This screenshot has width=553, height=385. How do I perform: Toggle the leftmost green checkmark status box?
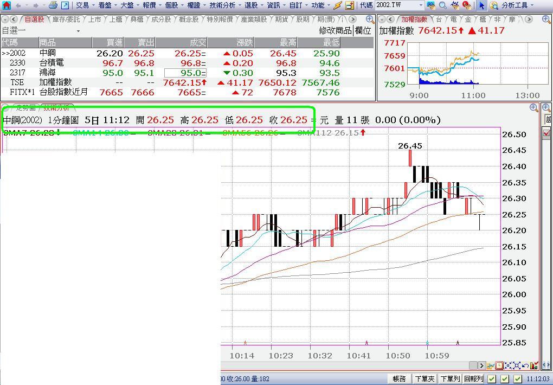point(492,379)
